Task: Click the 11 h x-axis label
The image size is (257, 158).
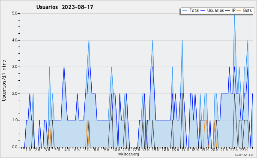Action: [x=126, y=149]
